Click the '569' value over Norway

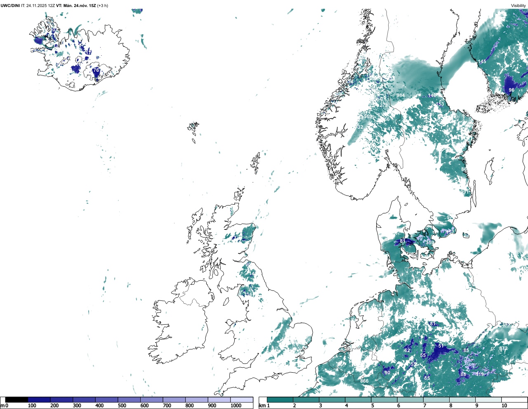click(x=368, y=117)
